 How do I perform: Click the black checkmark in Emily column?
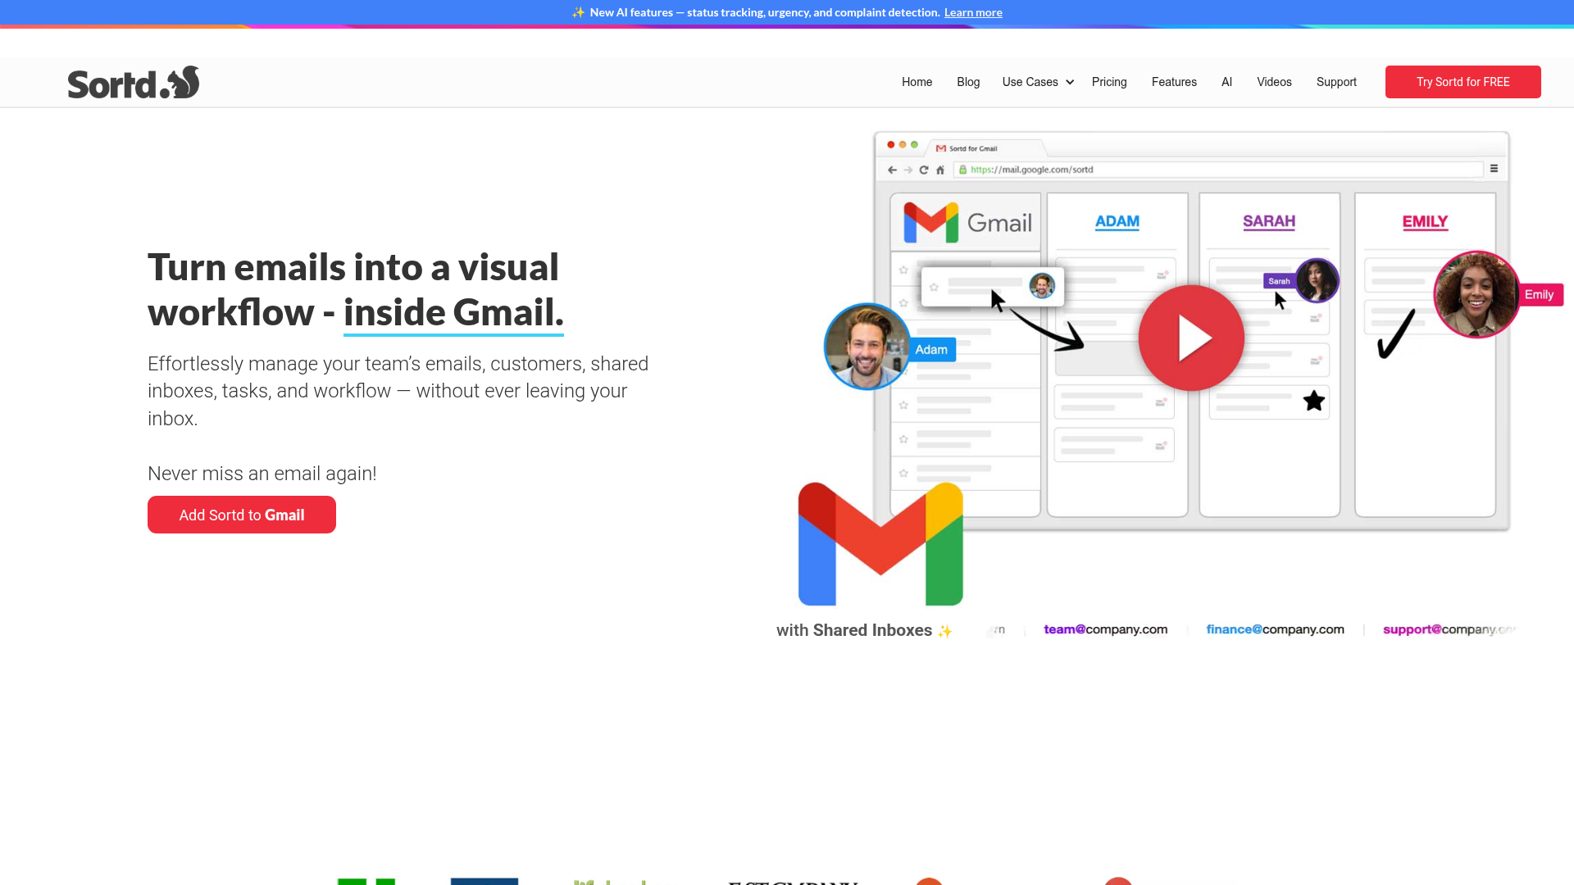click(1396, 334)
